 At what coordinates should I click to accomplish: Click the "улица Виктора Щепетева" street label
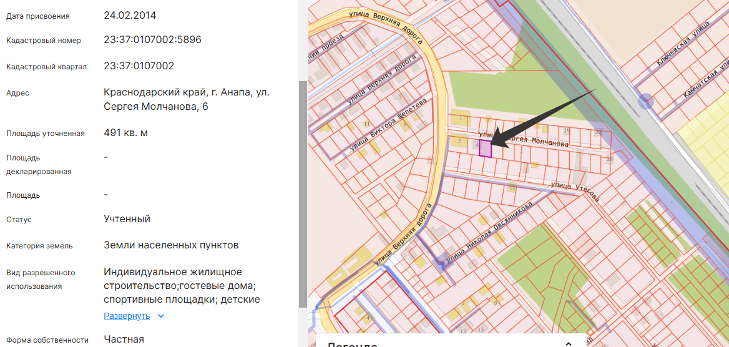click(x=388, y=125)
